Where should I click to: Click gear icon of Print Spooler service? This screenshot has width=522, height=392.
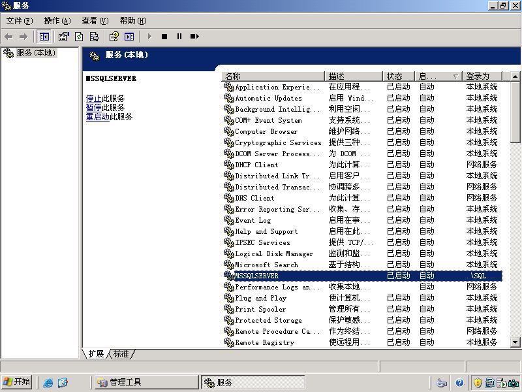click(229, 309)
